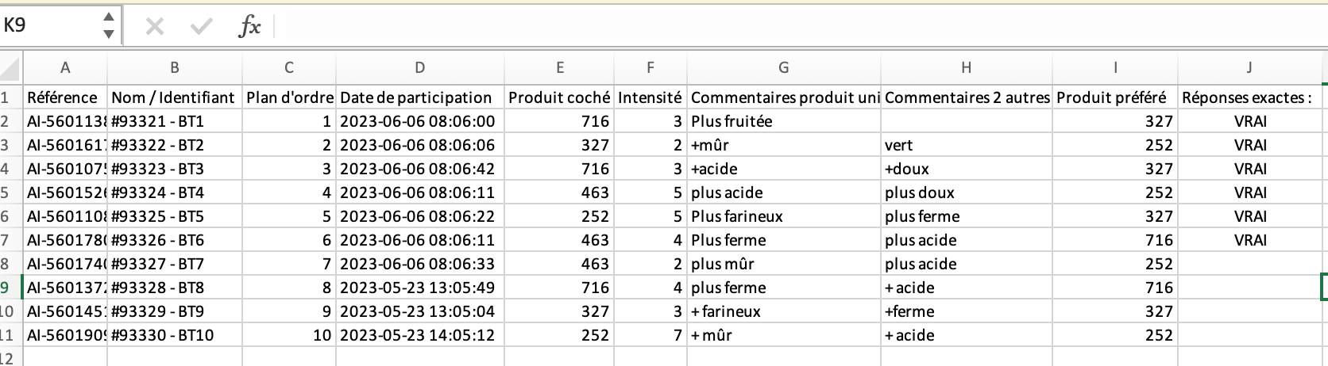Select row 9 header
This screenshot has height=366, width=1328.
[x=6, y=288]
